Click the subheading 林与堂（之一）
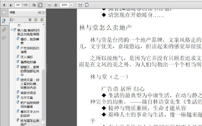Image resolution: width=202 pixels, height=126 pixels. pos(109,77)
